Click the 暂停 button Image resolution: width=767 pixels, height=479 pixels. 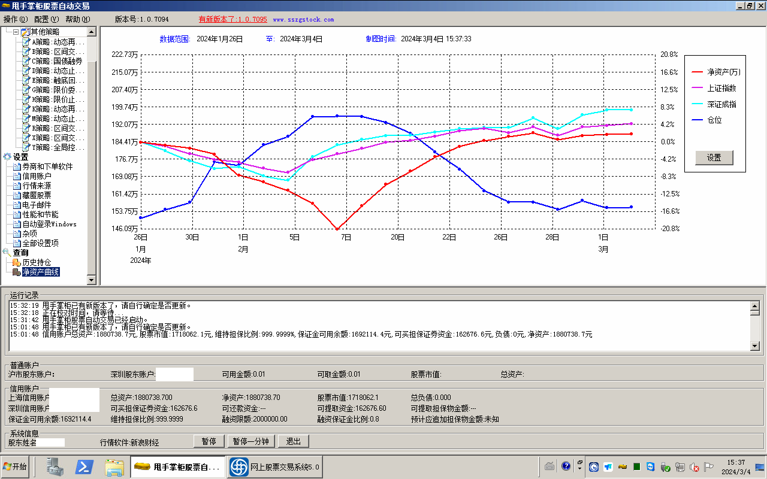coord(209,441)
